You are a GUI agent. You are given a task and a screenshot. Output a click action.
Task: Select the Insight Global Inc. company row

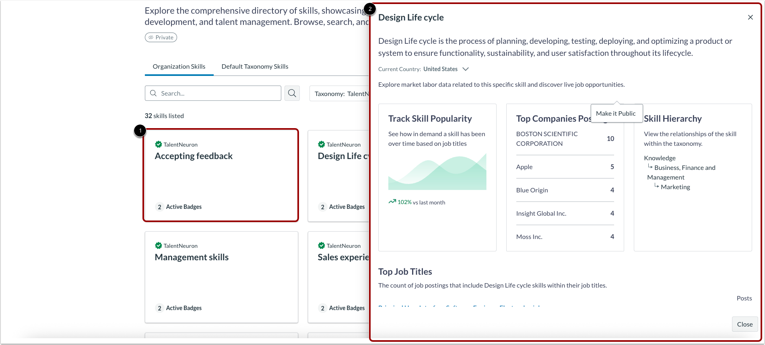565,213
